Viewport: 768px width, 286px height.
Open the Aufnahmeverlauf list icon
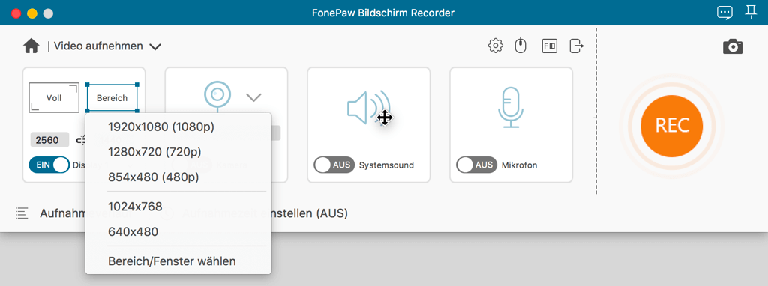coord(22,213)
